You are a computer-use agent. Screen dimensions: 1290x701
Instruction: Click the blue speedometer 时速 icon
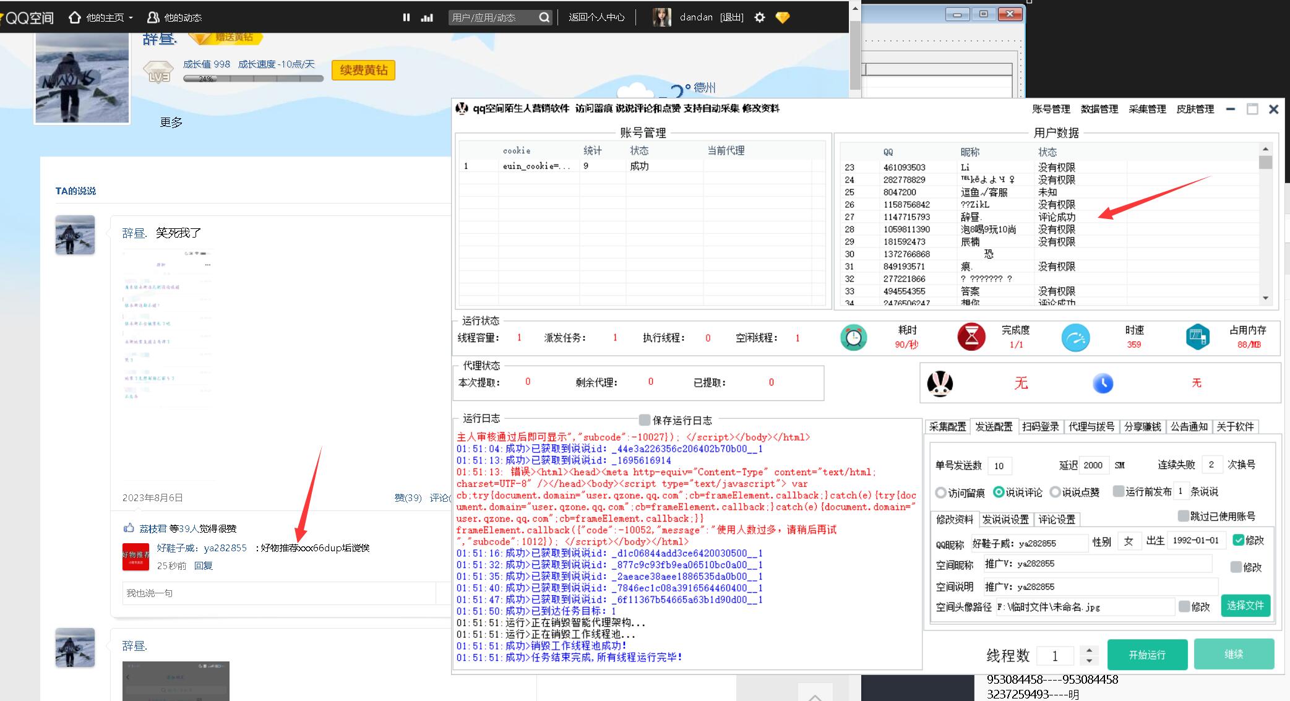point(1075,337)
